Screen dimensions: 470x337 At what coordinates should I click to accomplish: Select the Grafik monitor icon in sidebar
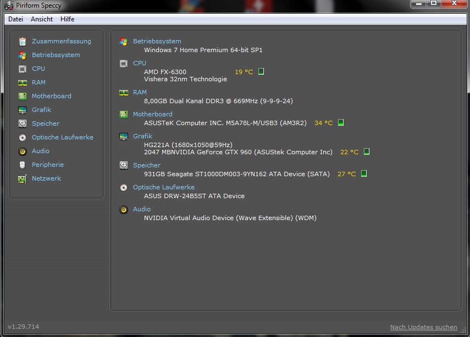pyautogui.click(x=23, y=110)
